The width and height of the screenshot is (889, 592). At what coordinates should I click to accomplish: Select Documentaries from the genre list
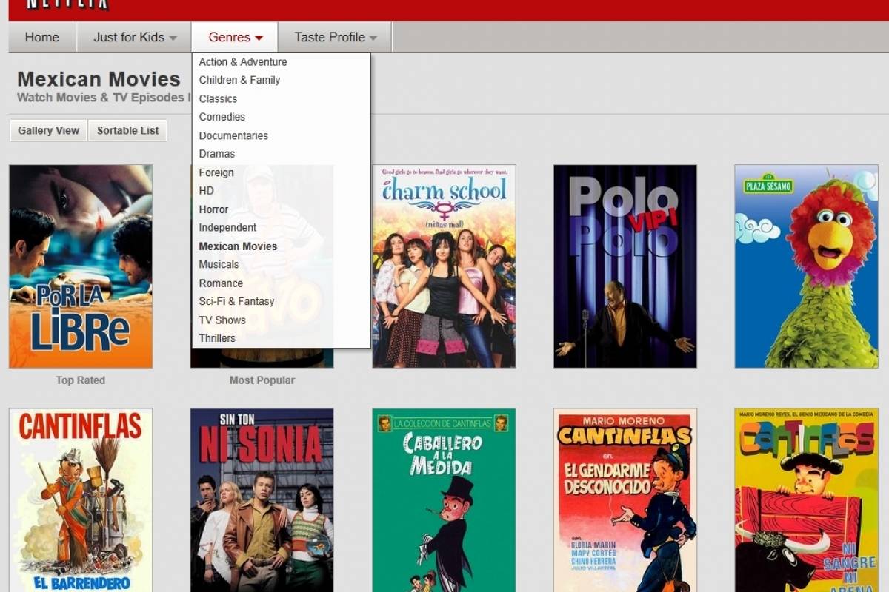click(x=233, y=135)
